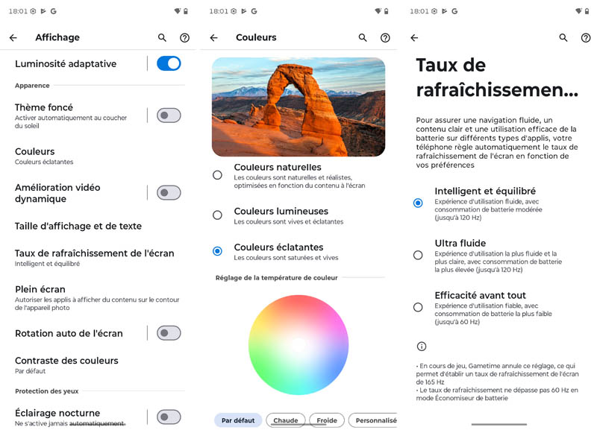Open Contraste des couleurs setting
Screen dimensions: 597x430
coord(66,364)
